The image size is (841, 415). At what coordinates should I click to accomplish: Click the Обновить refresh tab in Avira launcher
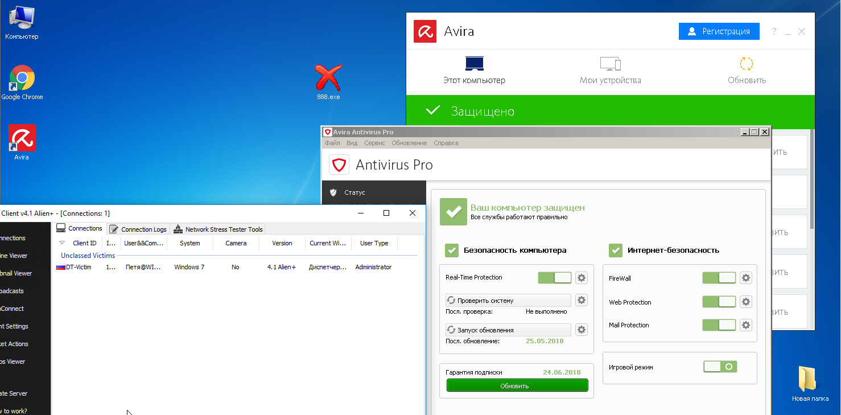[747, 71]
